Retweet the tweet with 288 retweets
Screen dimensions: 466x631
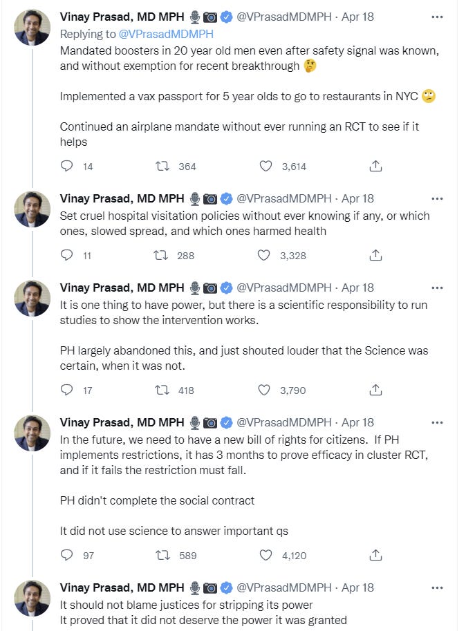click(x=162, y=255)
